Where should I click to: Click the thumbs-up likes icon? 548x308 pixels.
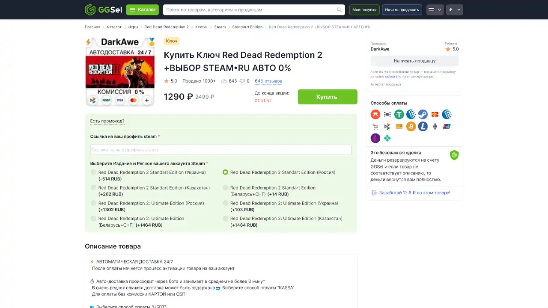[224, 81]
